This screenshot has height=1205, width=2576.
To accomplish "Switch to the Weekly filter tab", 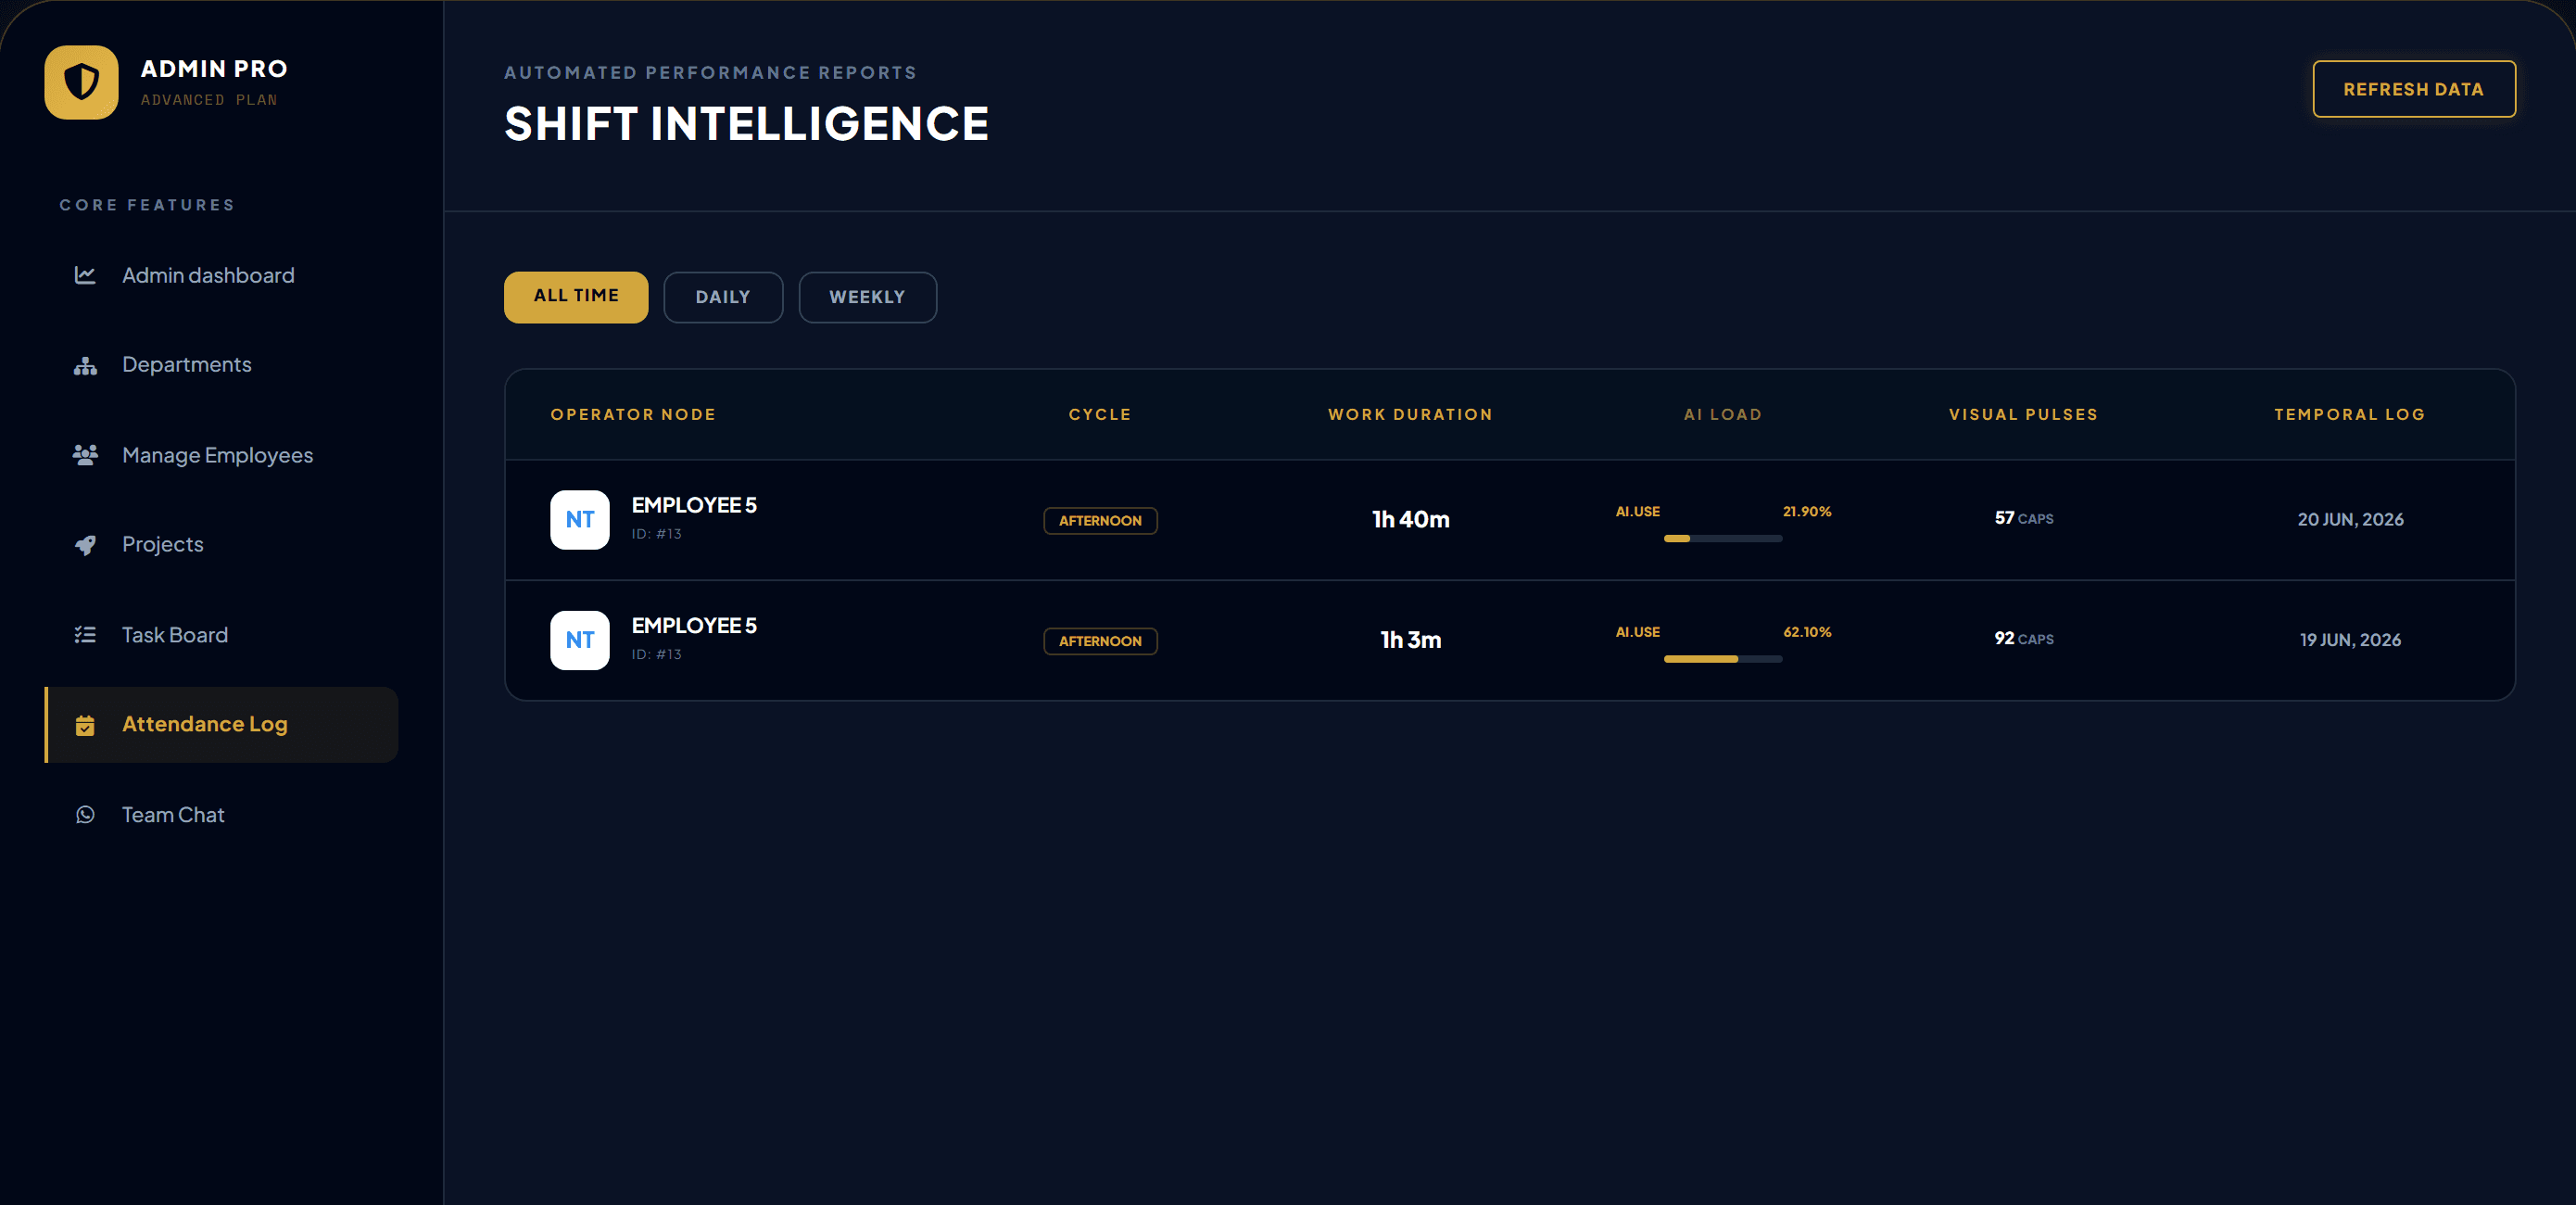I will (x=867, y=297).
